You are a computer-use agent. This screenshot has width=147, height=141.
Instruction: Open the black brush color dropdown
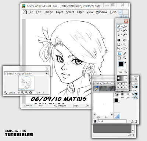[x=119, y=100]
